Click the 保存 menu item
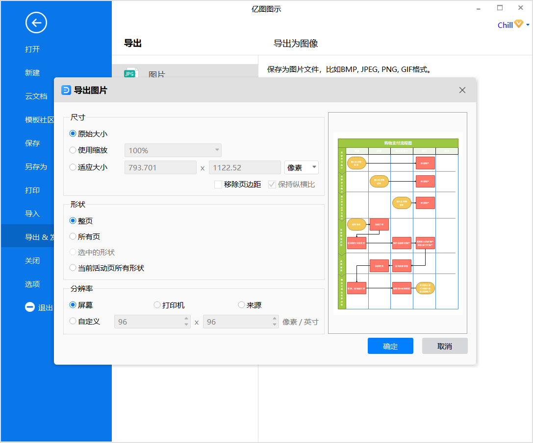Image resolution: width=533 pixels, height=443 pixels. point(32,143)
